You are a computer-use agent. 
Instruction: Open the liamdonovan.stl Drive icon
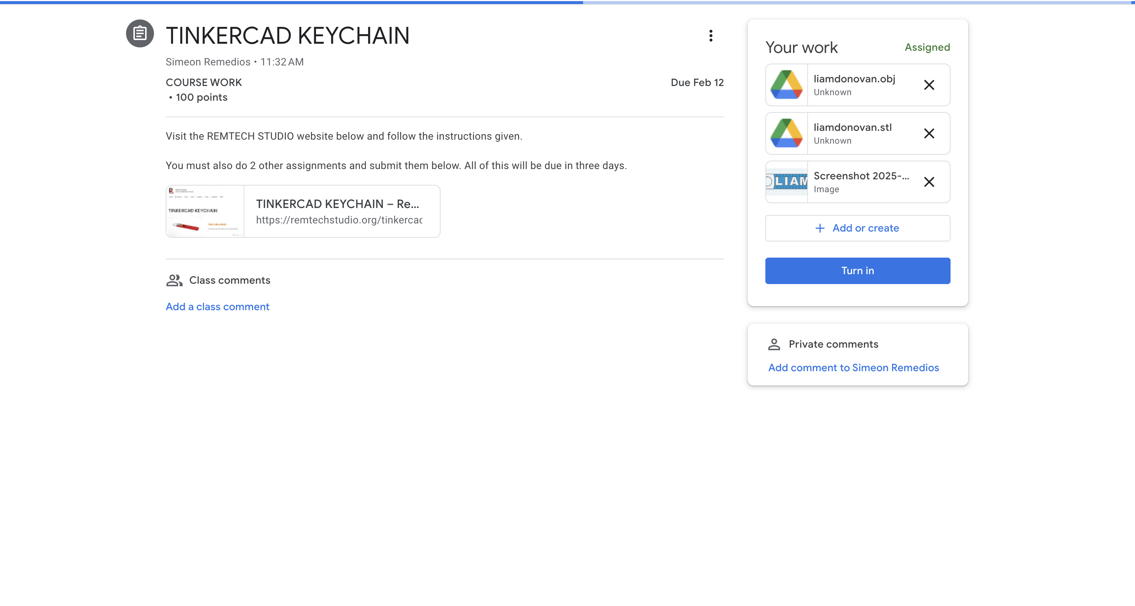click(x=786, y=133)
